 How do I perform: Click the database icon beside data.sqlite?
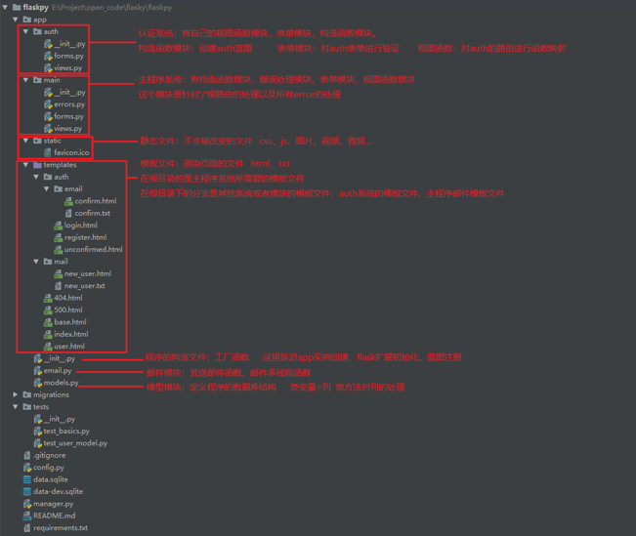pyautogui.click(x=26, y=479)
